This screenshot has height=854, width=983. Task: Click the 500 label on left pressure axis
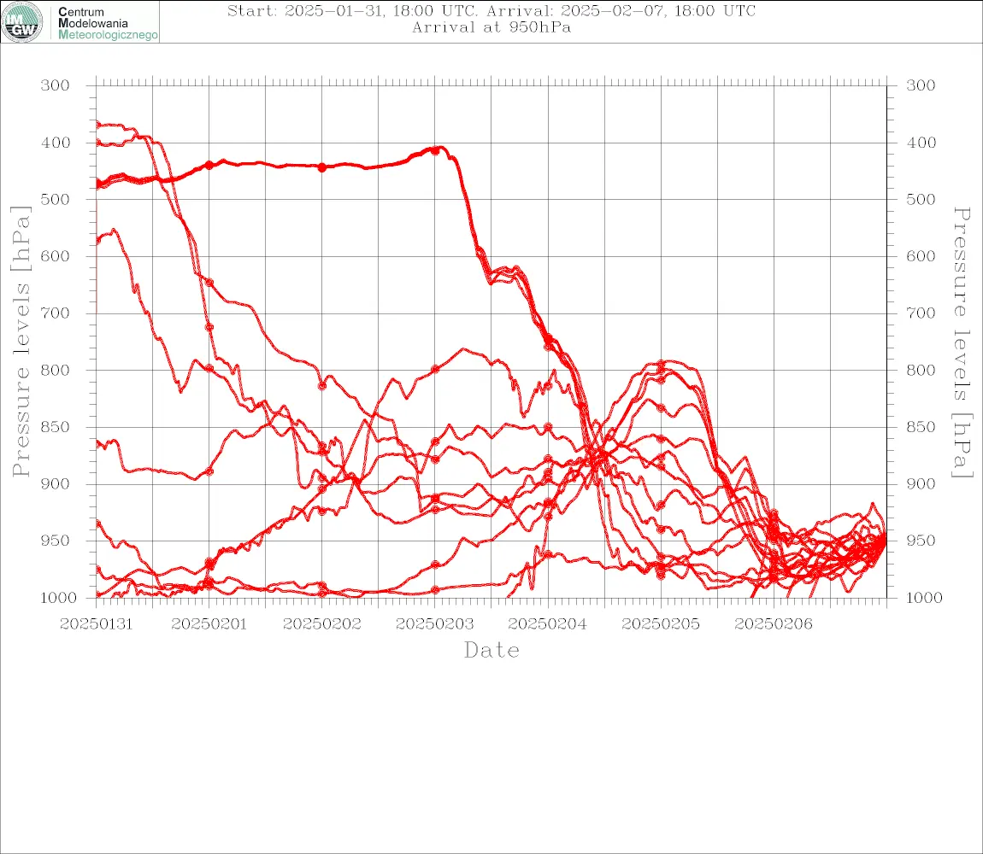56,199
